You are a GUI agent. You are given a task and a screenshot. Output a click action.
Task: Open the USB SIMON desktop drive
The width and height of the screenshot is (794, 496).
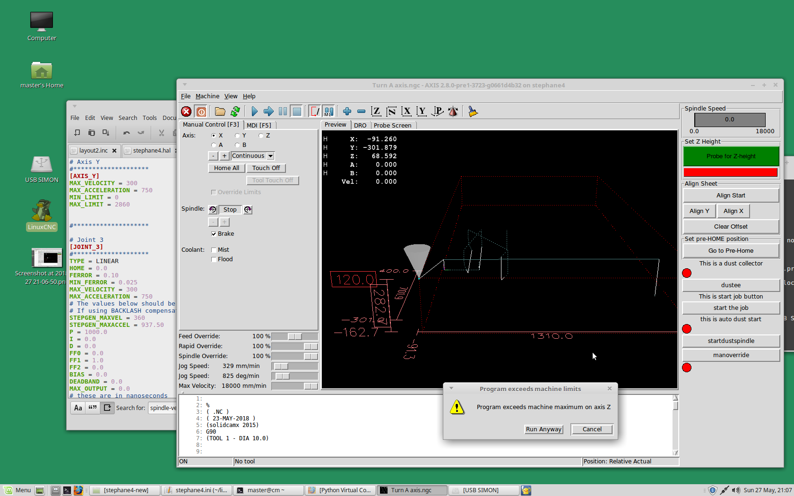(x=42, y=169)
